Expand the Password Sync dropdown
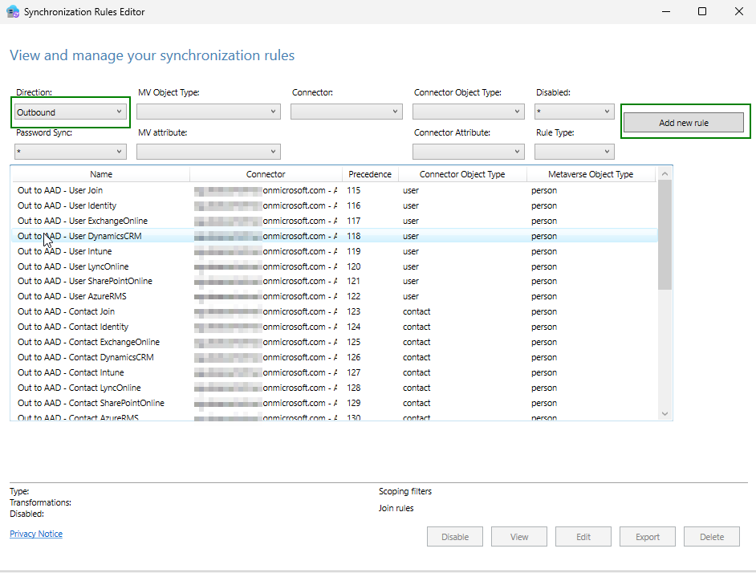Viewport: 756px width, 573px height. click(x=71, y=152)
